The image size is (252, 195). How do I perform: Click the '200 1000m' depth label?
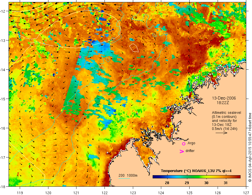tap(128, 175)
